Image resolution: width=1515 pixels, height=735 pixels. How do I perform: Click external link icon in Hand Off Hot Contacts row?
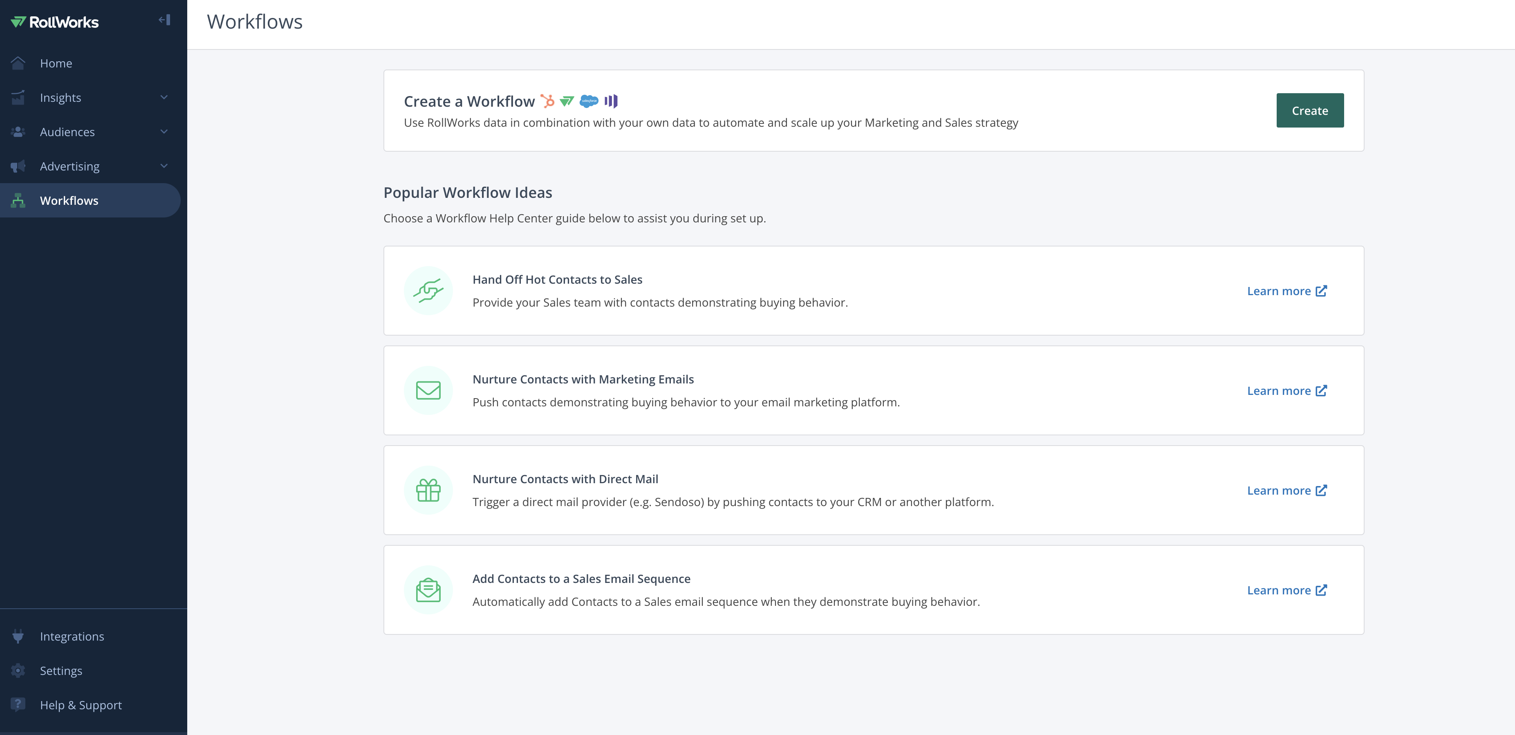pyautogui.click(x=1321, y=291)
